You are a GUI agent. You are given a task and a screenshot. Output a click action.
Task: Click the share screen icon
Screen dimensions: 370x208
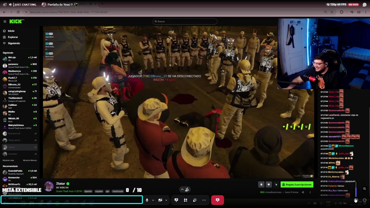click(176, 200)
